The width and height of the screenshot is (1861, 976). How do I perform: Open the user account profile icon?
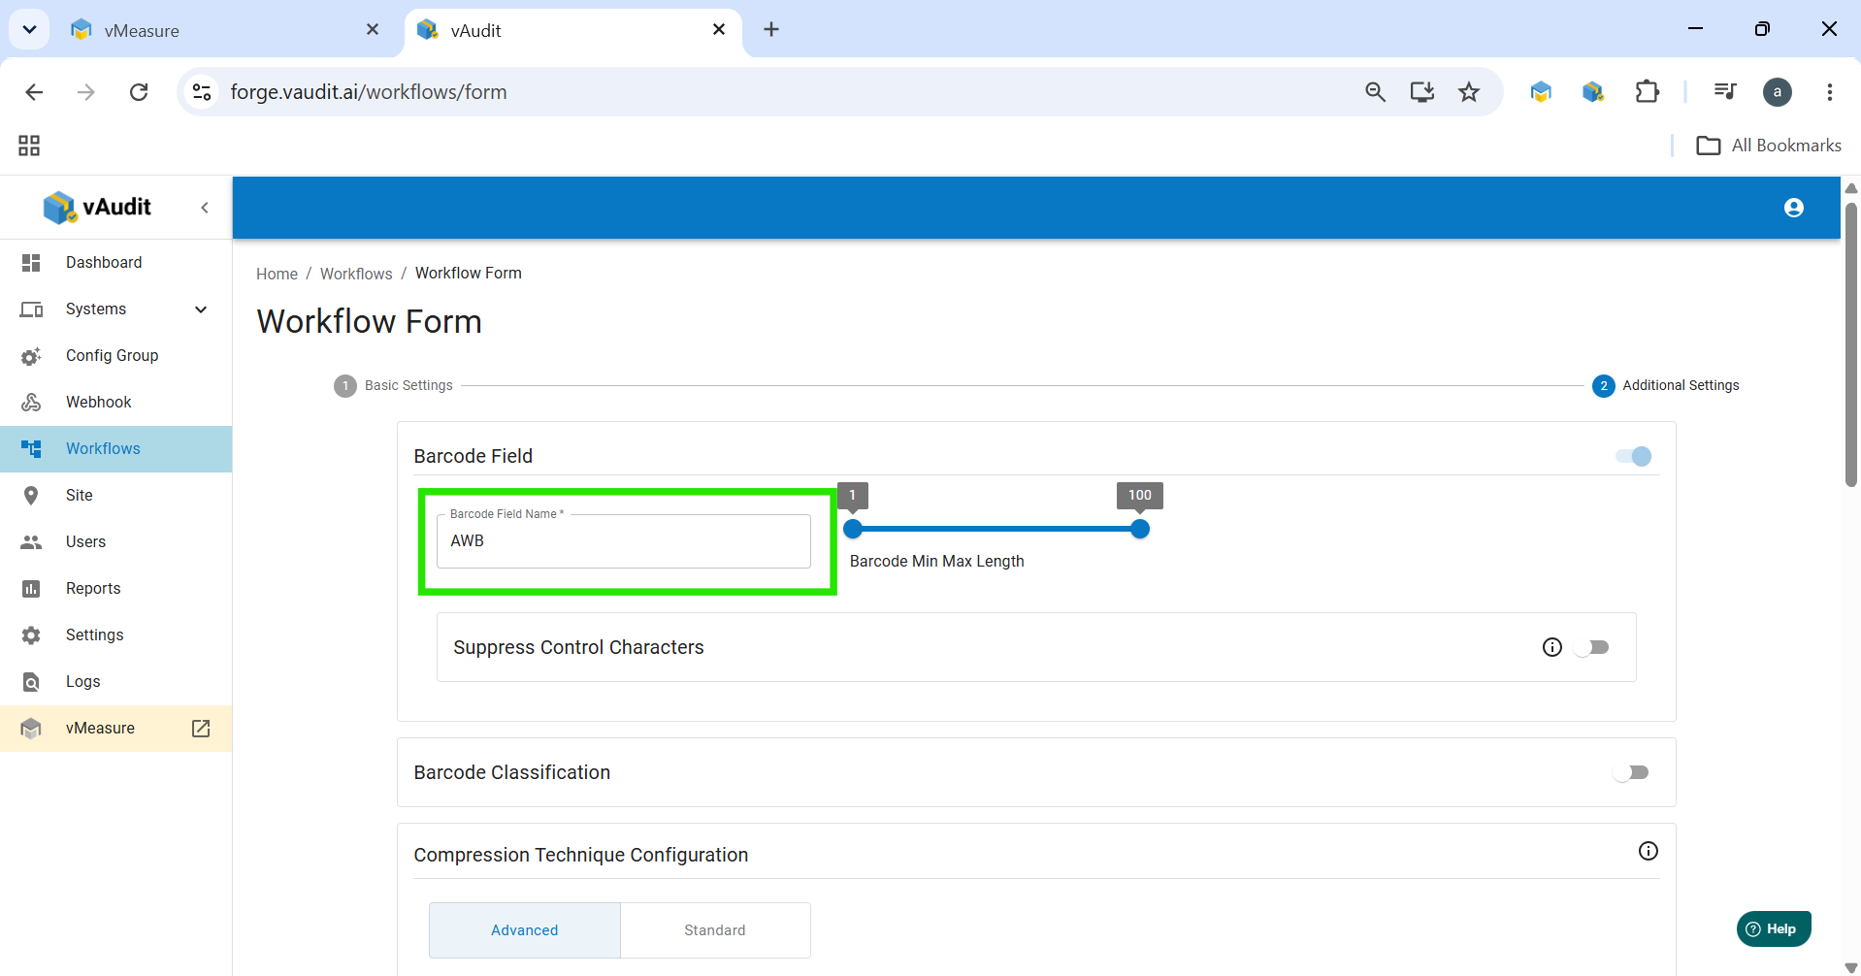click(x=1794, y=208)
